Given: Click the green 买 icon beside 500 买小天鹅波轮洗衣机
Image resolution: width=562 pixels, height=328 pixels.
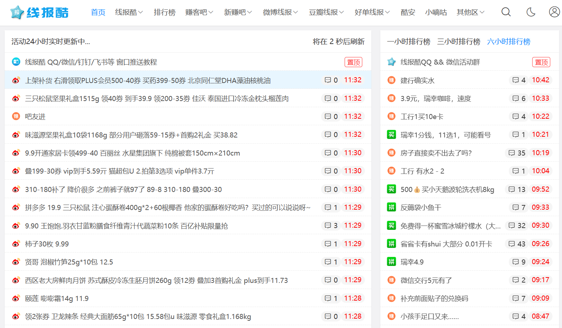Looking at the screenshot, I should coord(391,189).
